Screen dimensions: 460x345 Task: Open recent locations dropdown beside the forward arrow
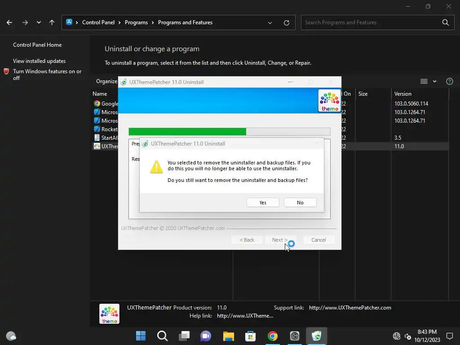click(x=39, y=22)
